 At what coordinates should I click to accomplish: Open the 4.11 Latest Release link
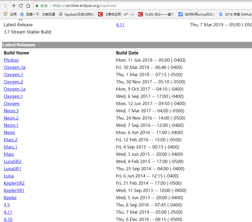point(120,25)
